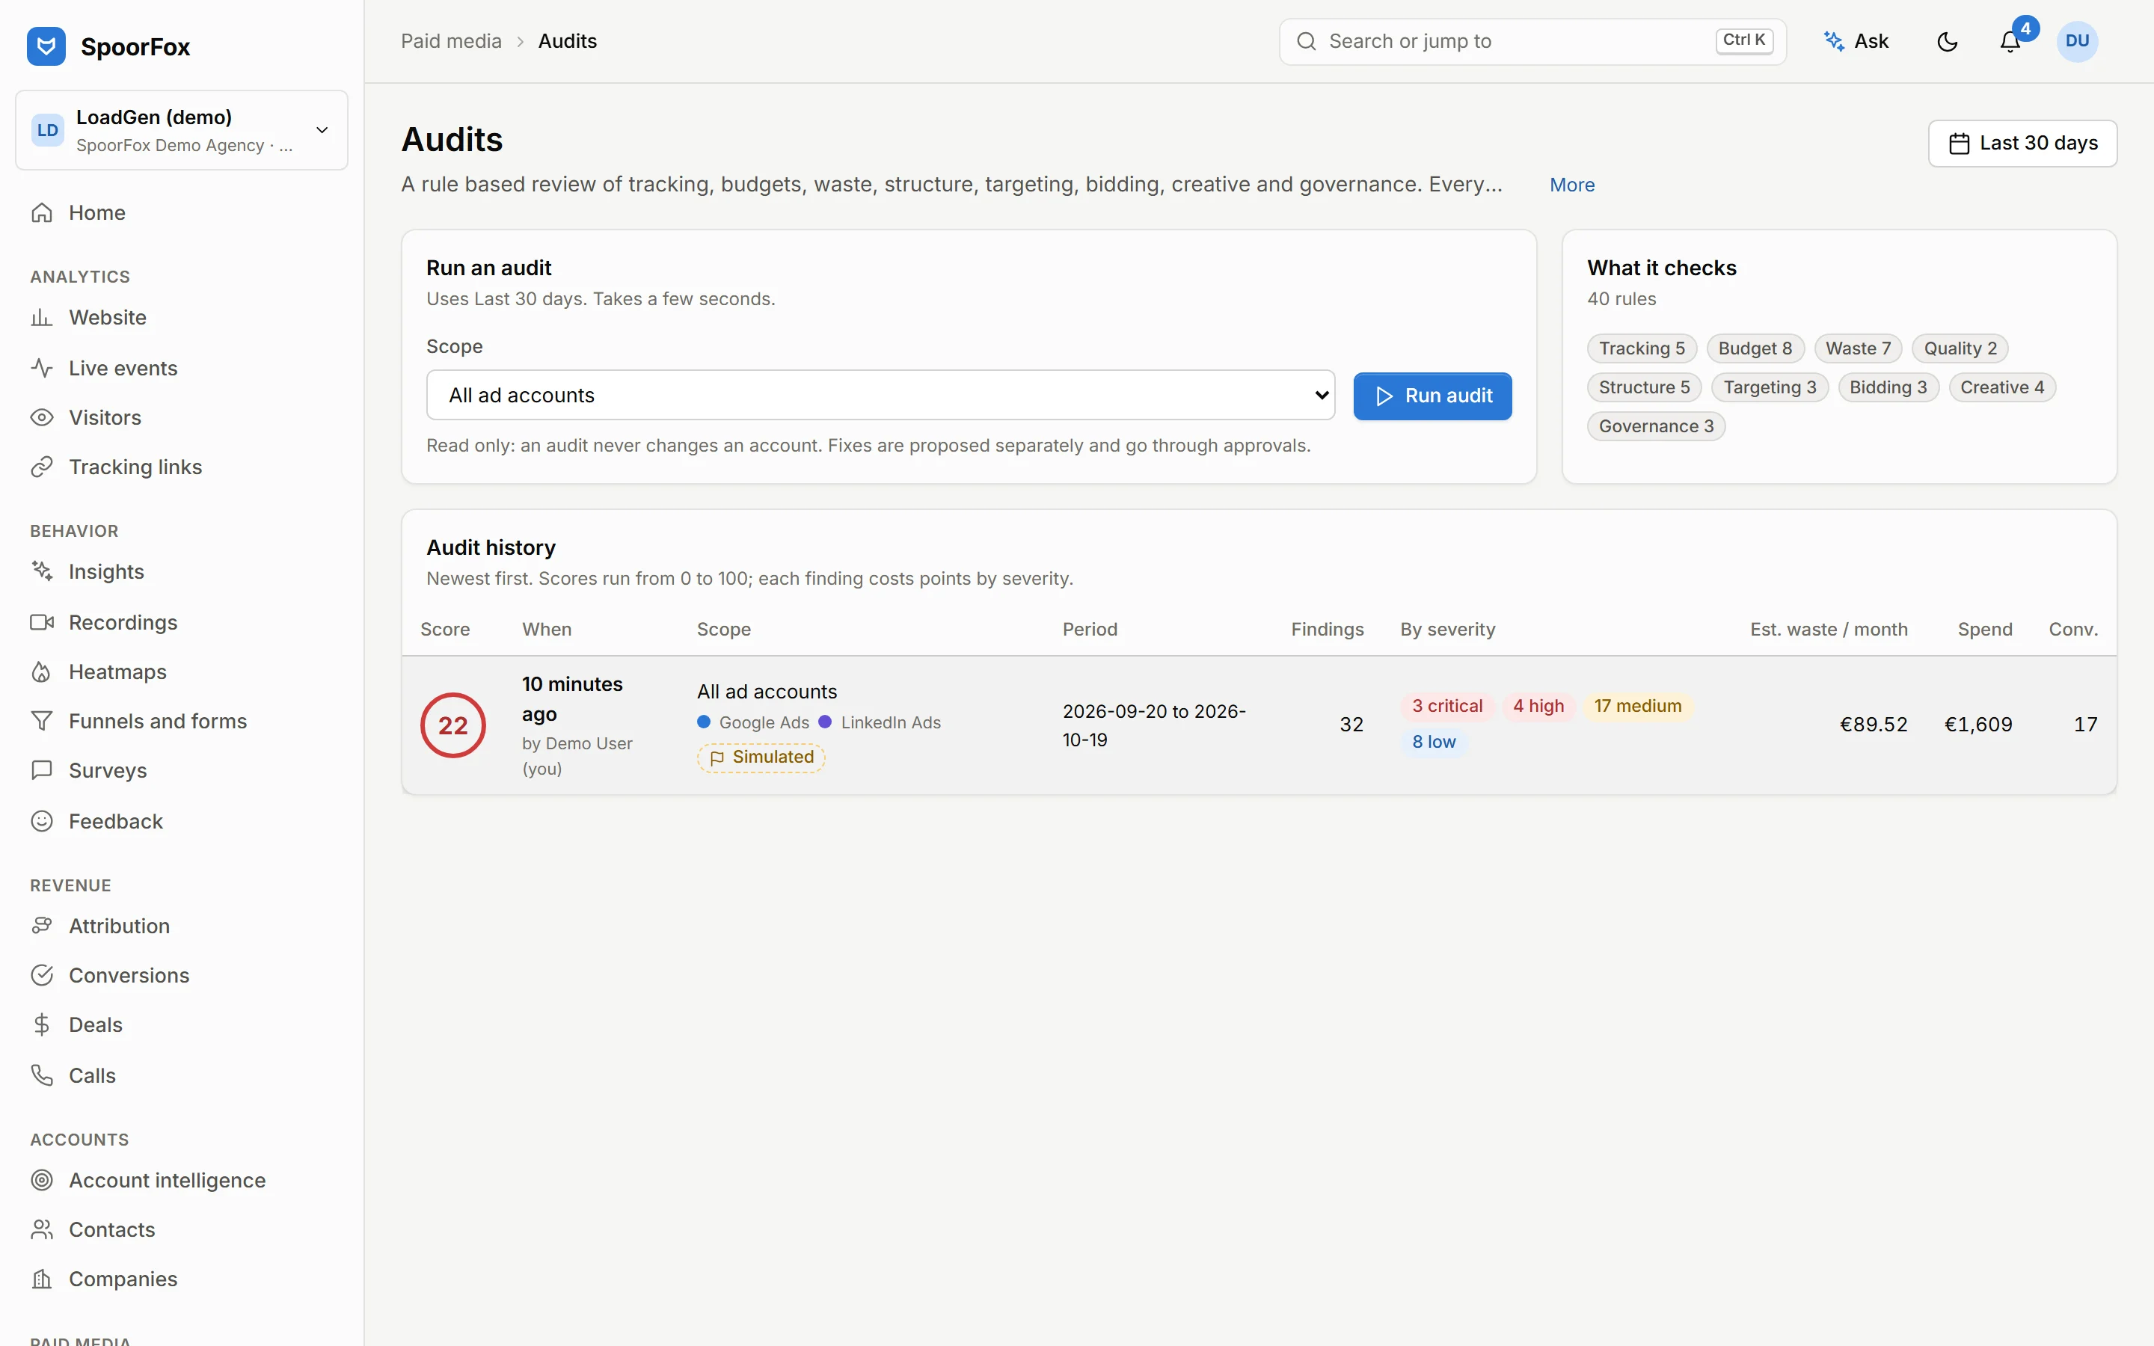Viewport: 2154px width, 1346px height.
Task: Open the Home page icon
Action: (42, 213)
